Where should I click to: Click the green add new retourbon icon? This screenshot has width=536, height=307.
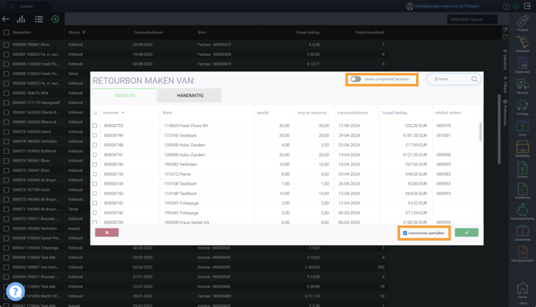(x=55, y=19)
